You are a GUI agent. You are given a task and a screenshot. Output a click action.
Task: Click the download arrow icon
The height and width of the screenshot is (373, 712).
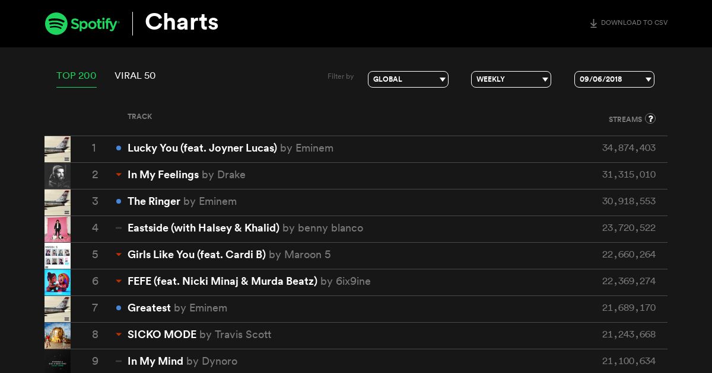tap(593, 24)
